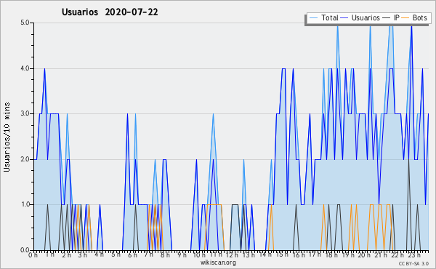Select the 'Total' legend entry

pyautogui.click(x=329, y=17)
